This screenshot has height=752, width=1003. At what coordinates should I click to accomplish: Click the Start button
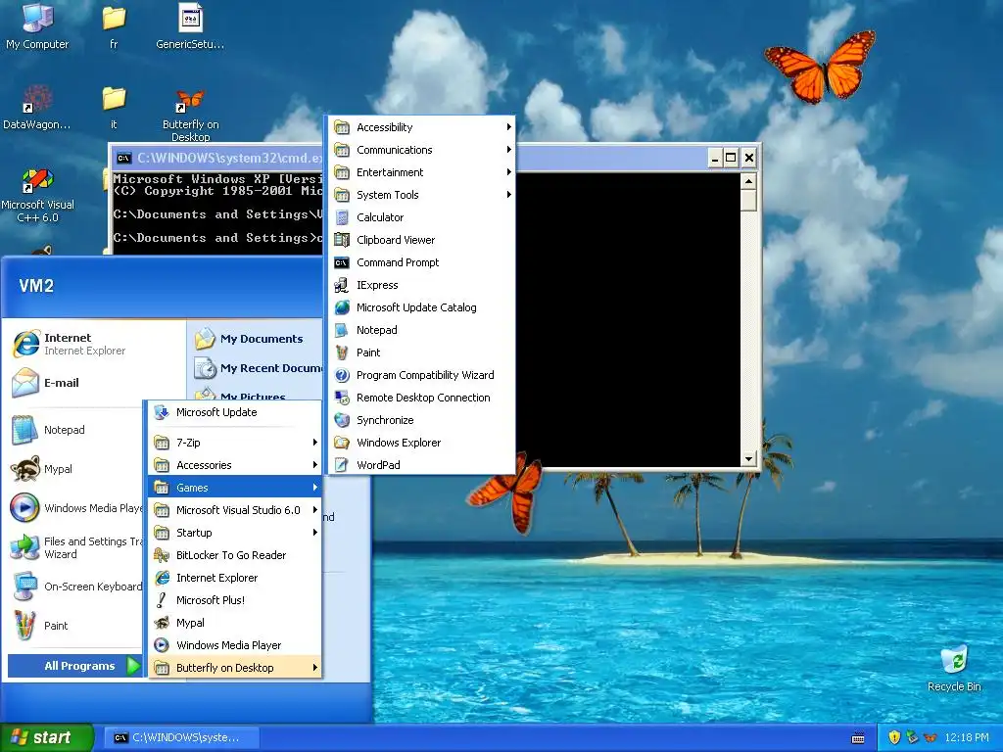46,738
